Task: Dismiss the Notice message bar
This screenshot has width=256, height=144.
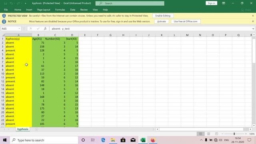Action: pos(253,21)
